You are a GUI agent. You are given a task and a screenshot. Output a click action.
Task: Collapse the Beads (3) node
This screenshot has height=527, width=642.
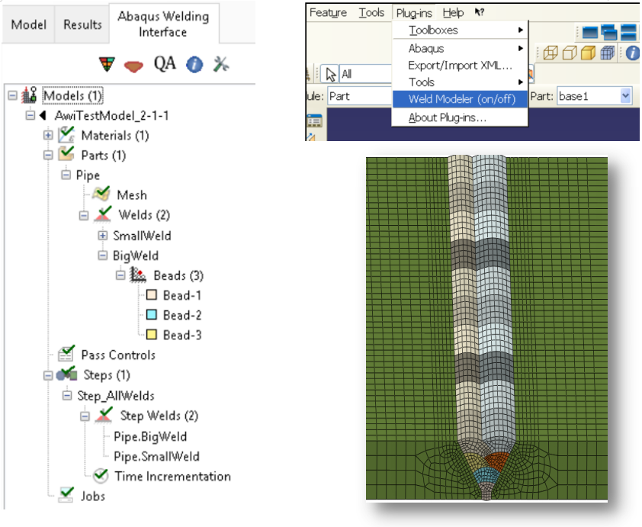120,275
